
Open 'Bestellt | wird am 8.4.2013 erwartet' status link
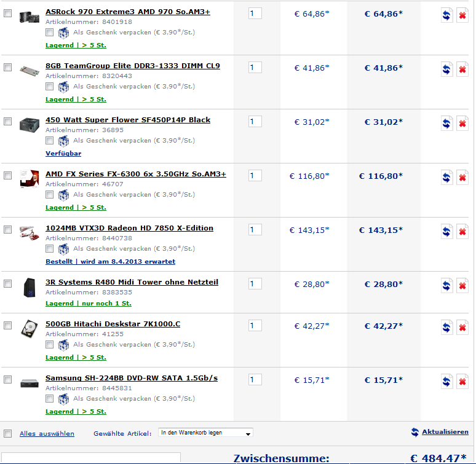(110, 261)
